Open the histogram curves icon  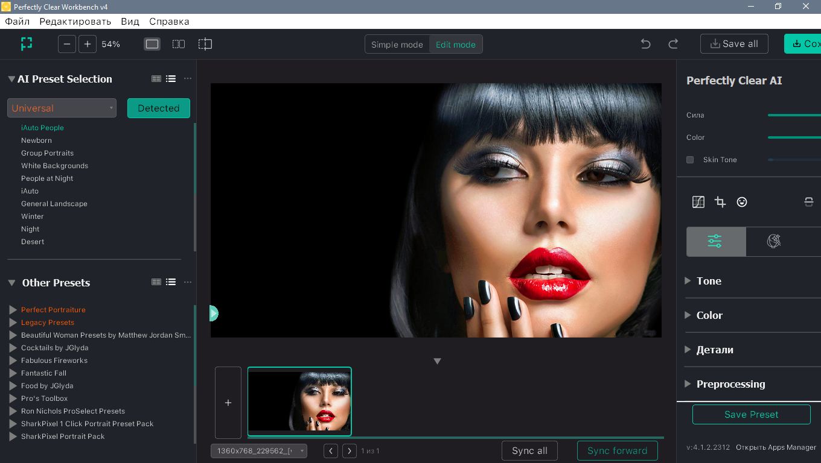[x=698, y=202]
